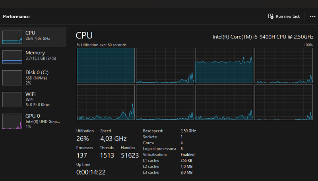
Task: Click the CPU mini graph thumbnail in sidebar
Action: click(12, 37)
